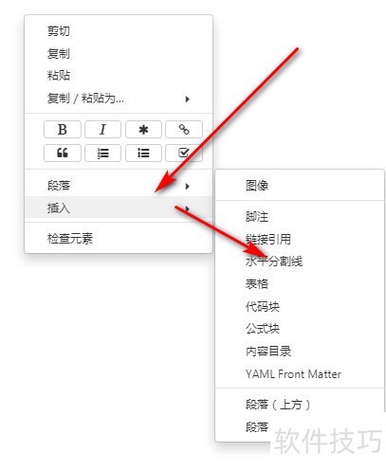Expand the 复制 / 粘贴为... submenu arrow
Screen dimensions: 386x470
(188, 99)
